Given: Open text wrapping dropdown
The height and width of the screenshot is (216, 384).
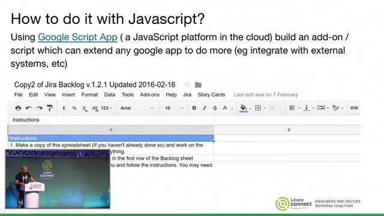Looking at the screenshot, I should tap(323, 108).
